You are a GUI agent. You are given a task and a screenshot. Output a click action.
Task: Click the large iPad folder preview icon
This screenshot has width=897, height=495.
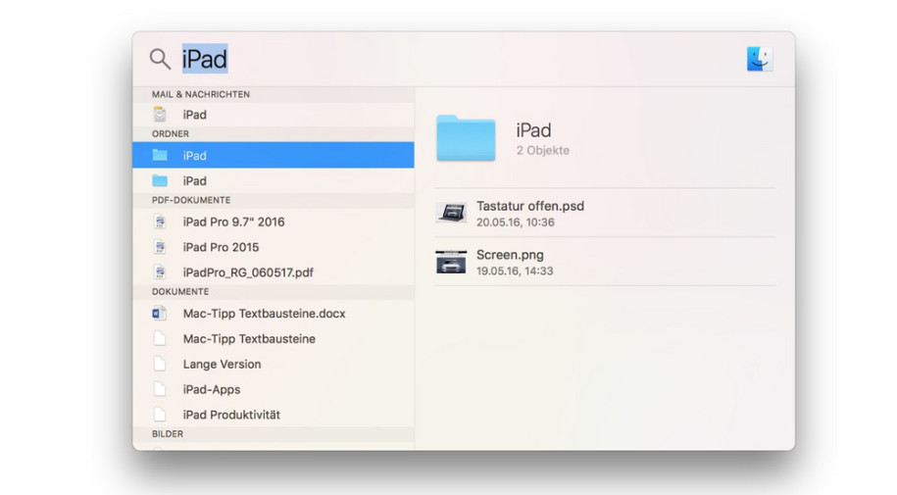coord(466,138)
